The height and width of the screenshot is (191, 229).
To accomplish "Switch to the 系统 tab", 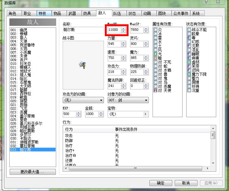I will point(197,13).
